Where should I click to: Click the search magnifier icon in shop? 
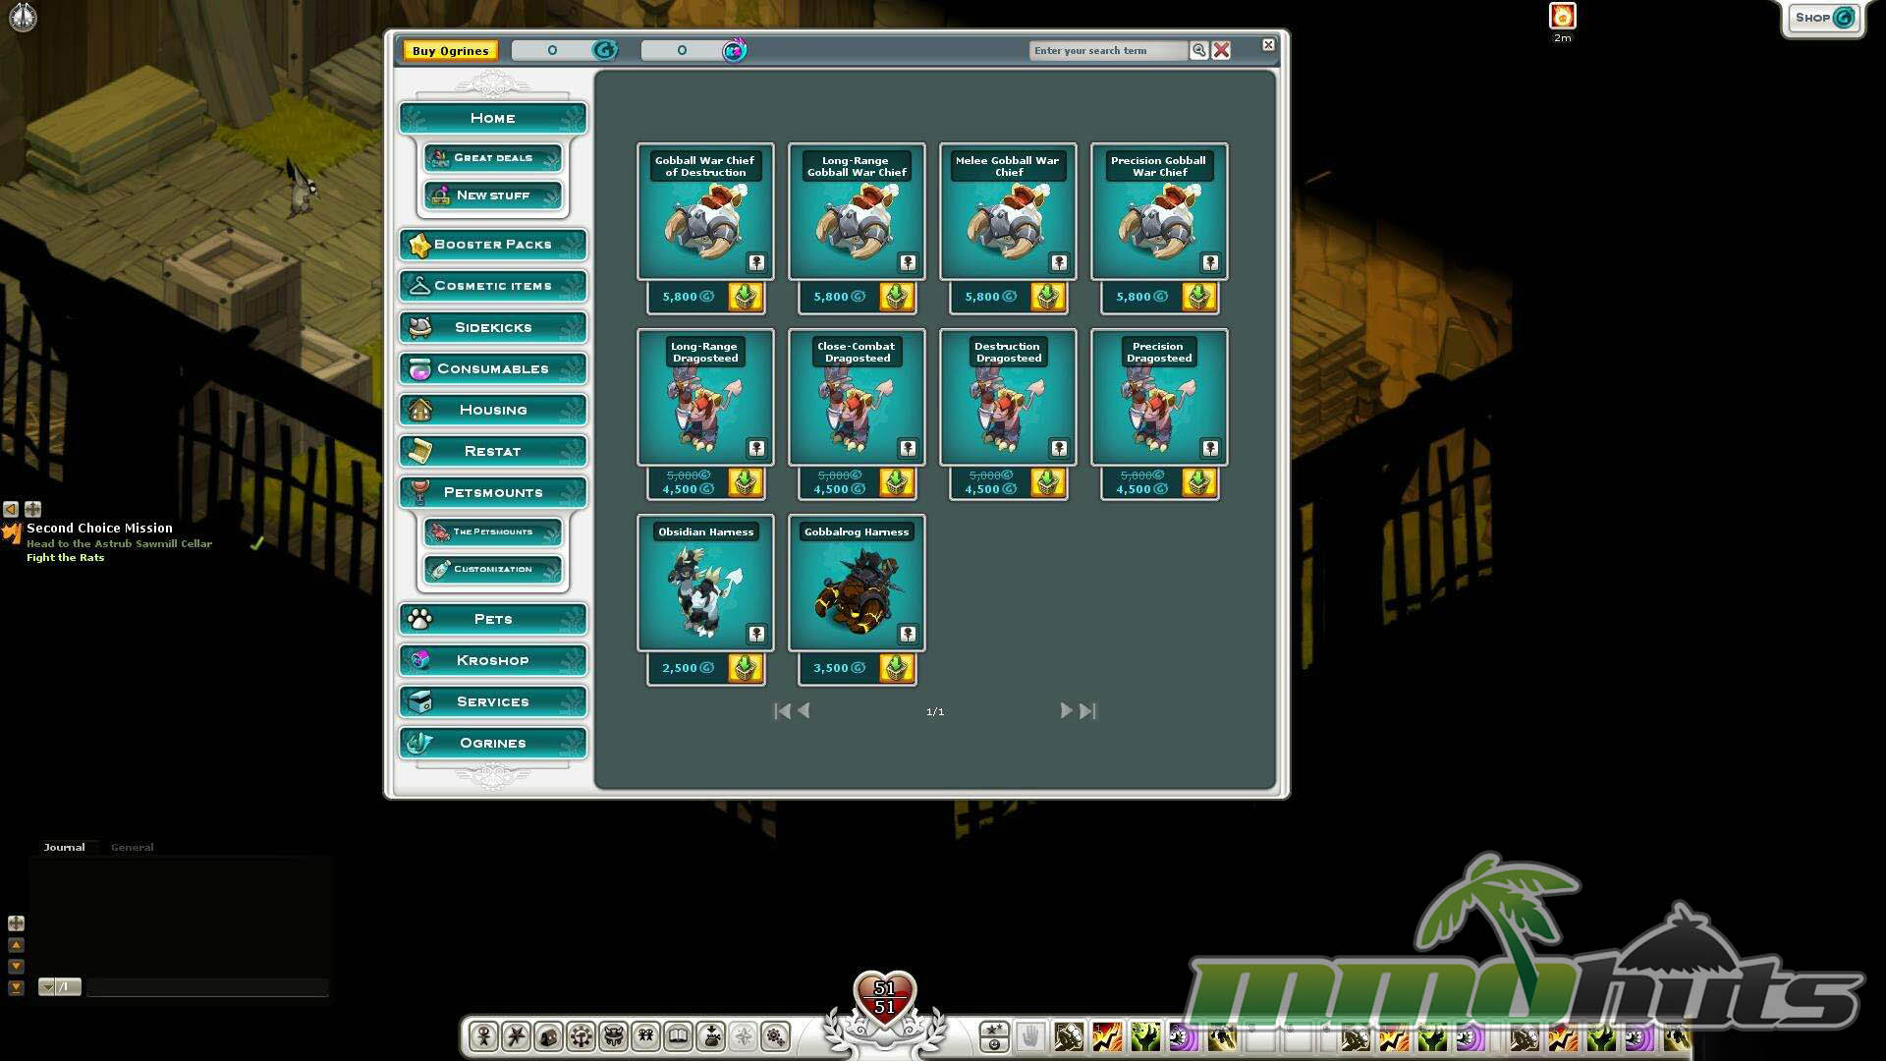(x=1198, y=50)
